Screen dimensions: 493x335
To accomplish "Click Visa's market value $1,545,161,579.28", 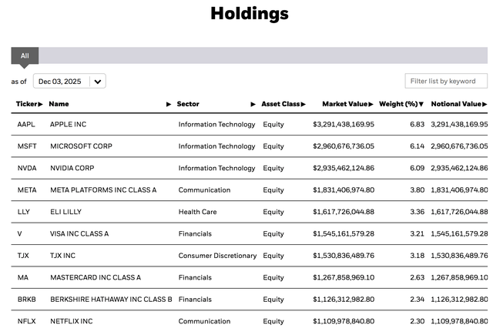I will pyautogui.click(x=344, y=234).
